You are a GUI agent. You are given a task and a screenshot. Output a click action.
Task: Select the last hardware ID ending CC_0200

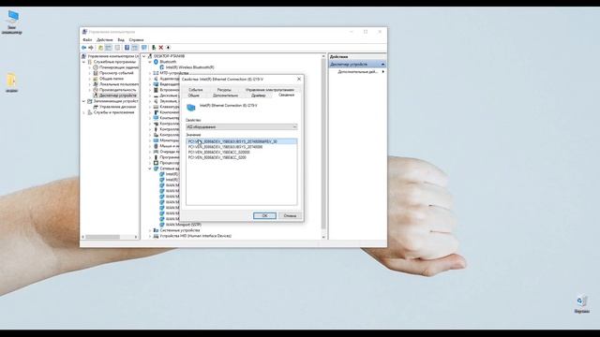click(217, 157)
